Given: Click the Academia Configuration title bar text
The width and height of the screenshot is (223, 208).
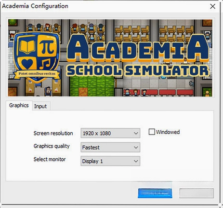Looking at the screenshot, I should 35,6.
